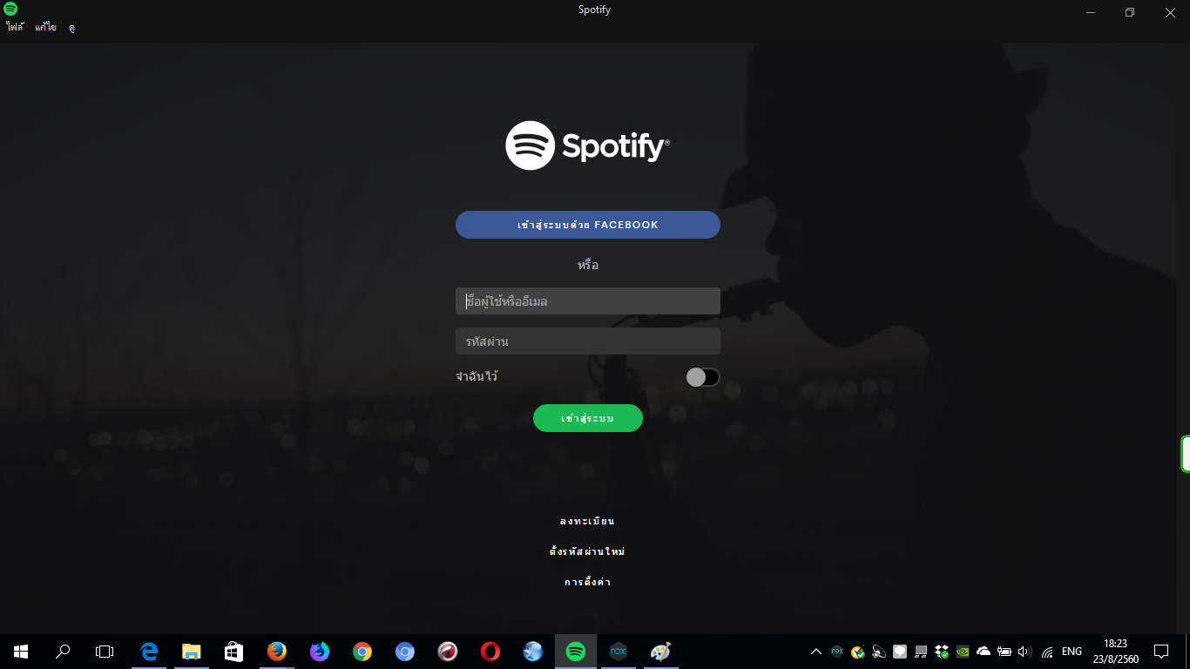Check battery status icon
The width and height of the screenshot is (1190, 669).
point(1004,651)
